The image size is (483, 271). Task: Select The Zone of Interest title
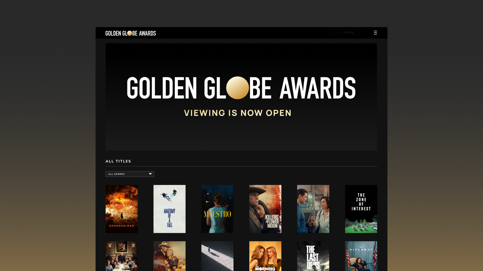click(x=361, y=209)
